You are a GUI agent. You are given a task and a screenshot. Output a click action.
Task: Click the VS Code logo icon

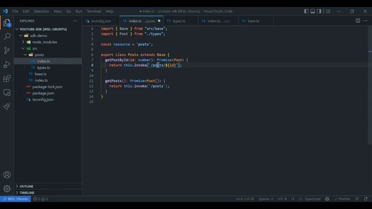[5, 11]
